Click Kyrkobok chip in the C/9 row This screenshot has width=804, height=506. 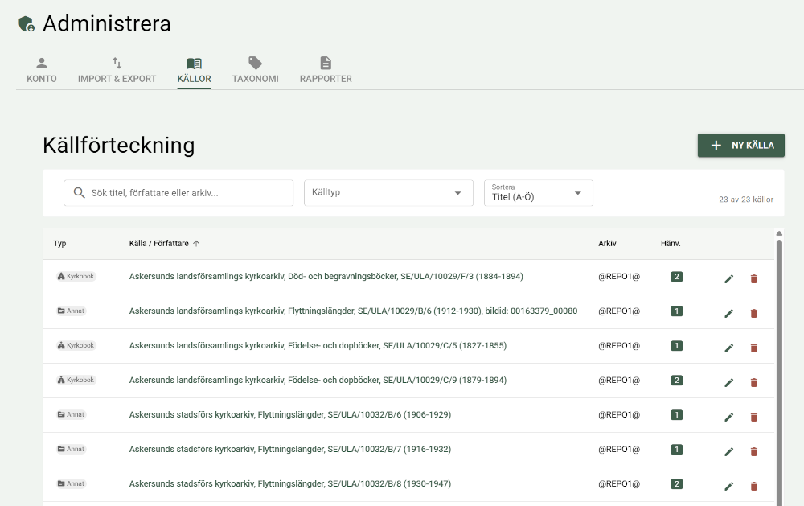(76, 380)
